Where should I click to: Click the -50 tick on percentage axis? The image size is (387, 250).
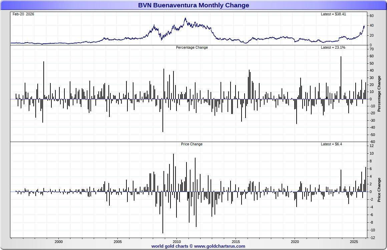[372, 135]
